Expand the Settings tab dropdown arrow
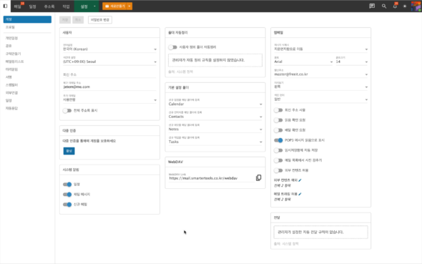This screenshot has width=422, height=264. click(x=94, y=6)
